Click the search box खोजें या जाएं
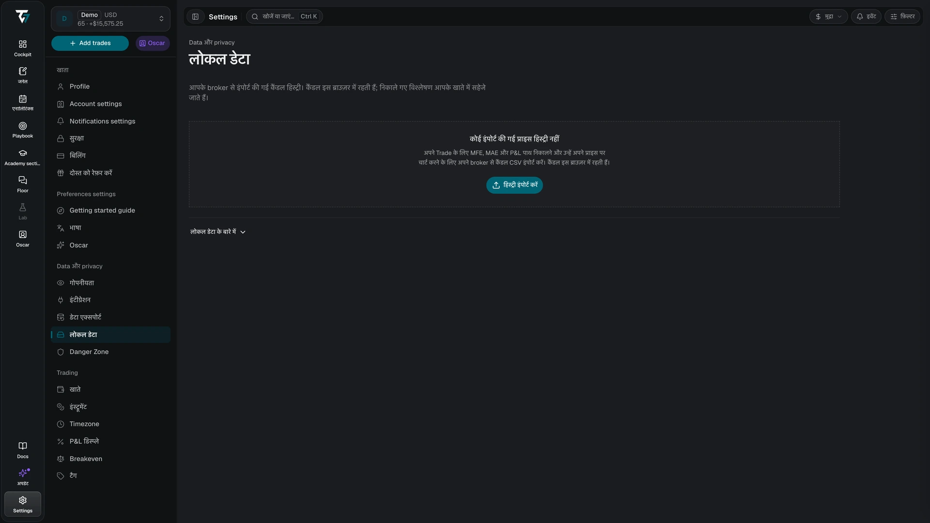Image resolution: width=930 pixels, height=523 pixels. [284, 16]
